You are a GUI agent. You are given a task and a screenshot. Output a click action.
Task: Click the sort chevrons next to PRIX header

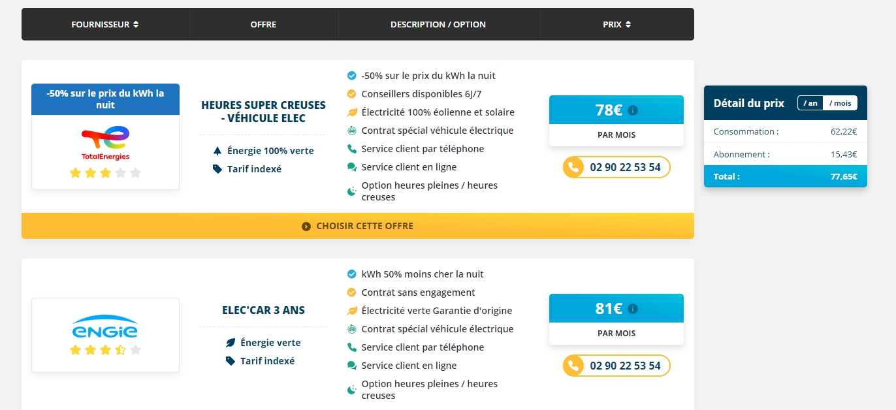[629, 24]
